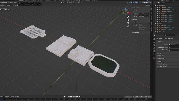
Task: Click the pan view hand icon
Action: (x=128, y=20)
